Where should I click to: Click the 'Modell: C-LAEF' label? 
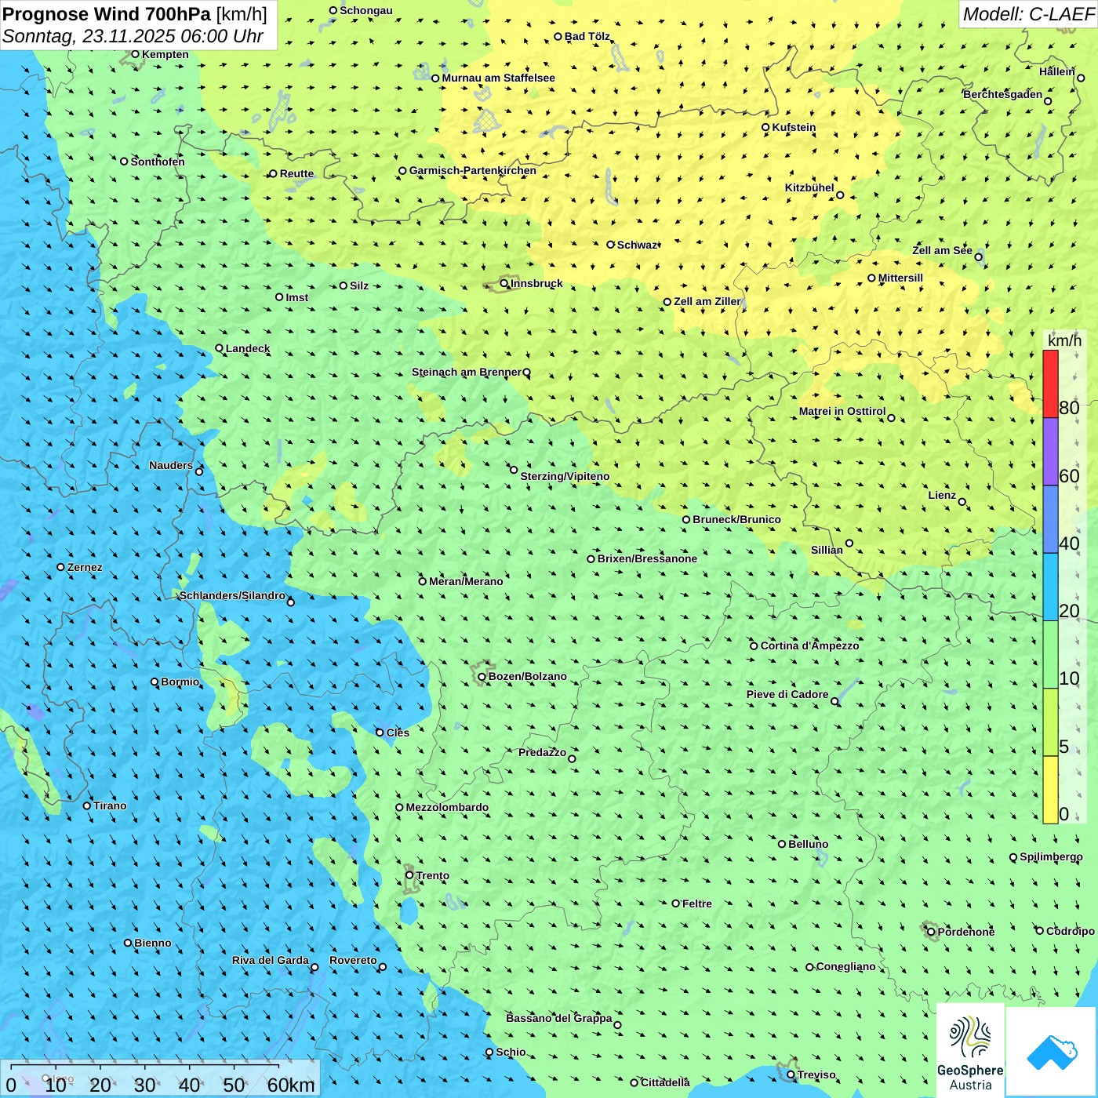point(1028,14)
